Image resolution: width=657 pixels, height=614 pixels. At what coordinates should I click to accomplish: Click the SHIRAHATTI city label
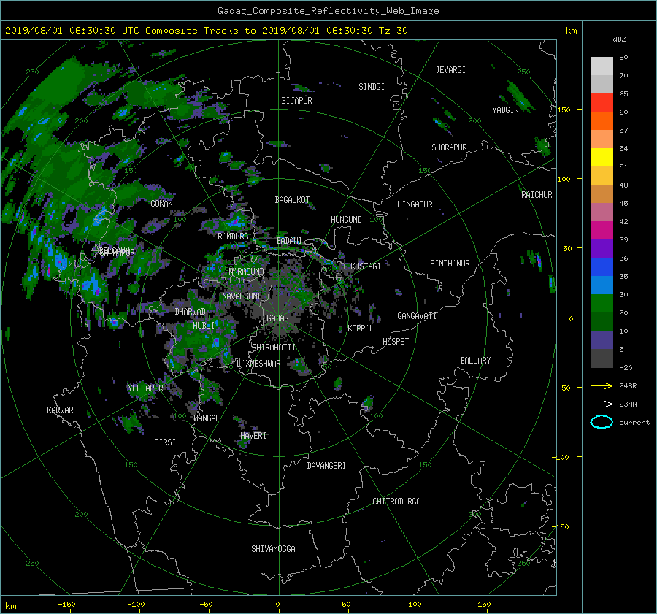(274, 348)
